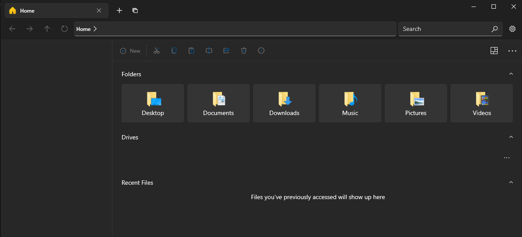Click the Delete trash icon
The height and width of the screenshot is (237, 522).
click(x=244, y=51)
